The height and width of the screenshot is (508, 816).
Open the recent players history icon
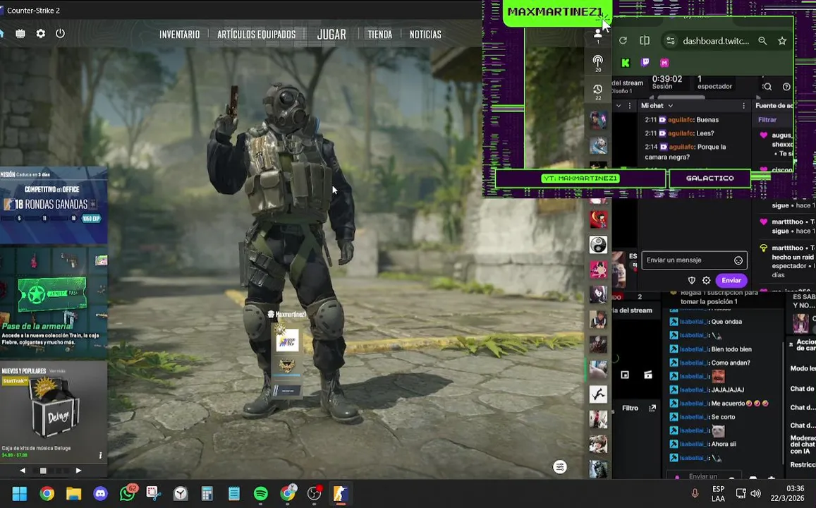pyautogui.click(x=598, y=92)
